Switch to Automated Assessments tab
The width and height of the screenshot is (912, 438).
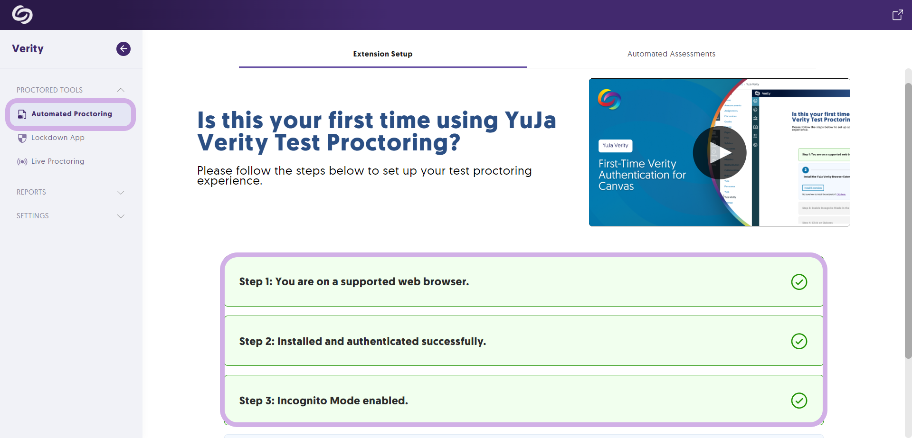coord(671,54)
